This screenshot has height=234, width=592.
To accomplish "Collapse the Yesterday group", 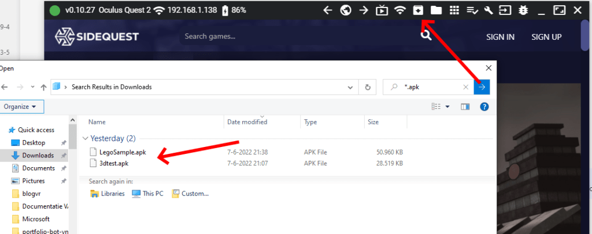I will pyautogui.click(x=86, y=138).
